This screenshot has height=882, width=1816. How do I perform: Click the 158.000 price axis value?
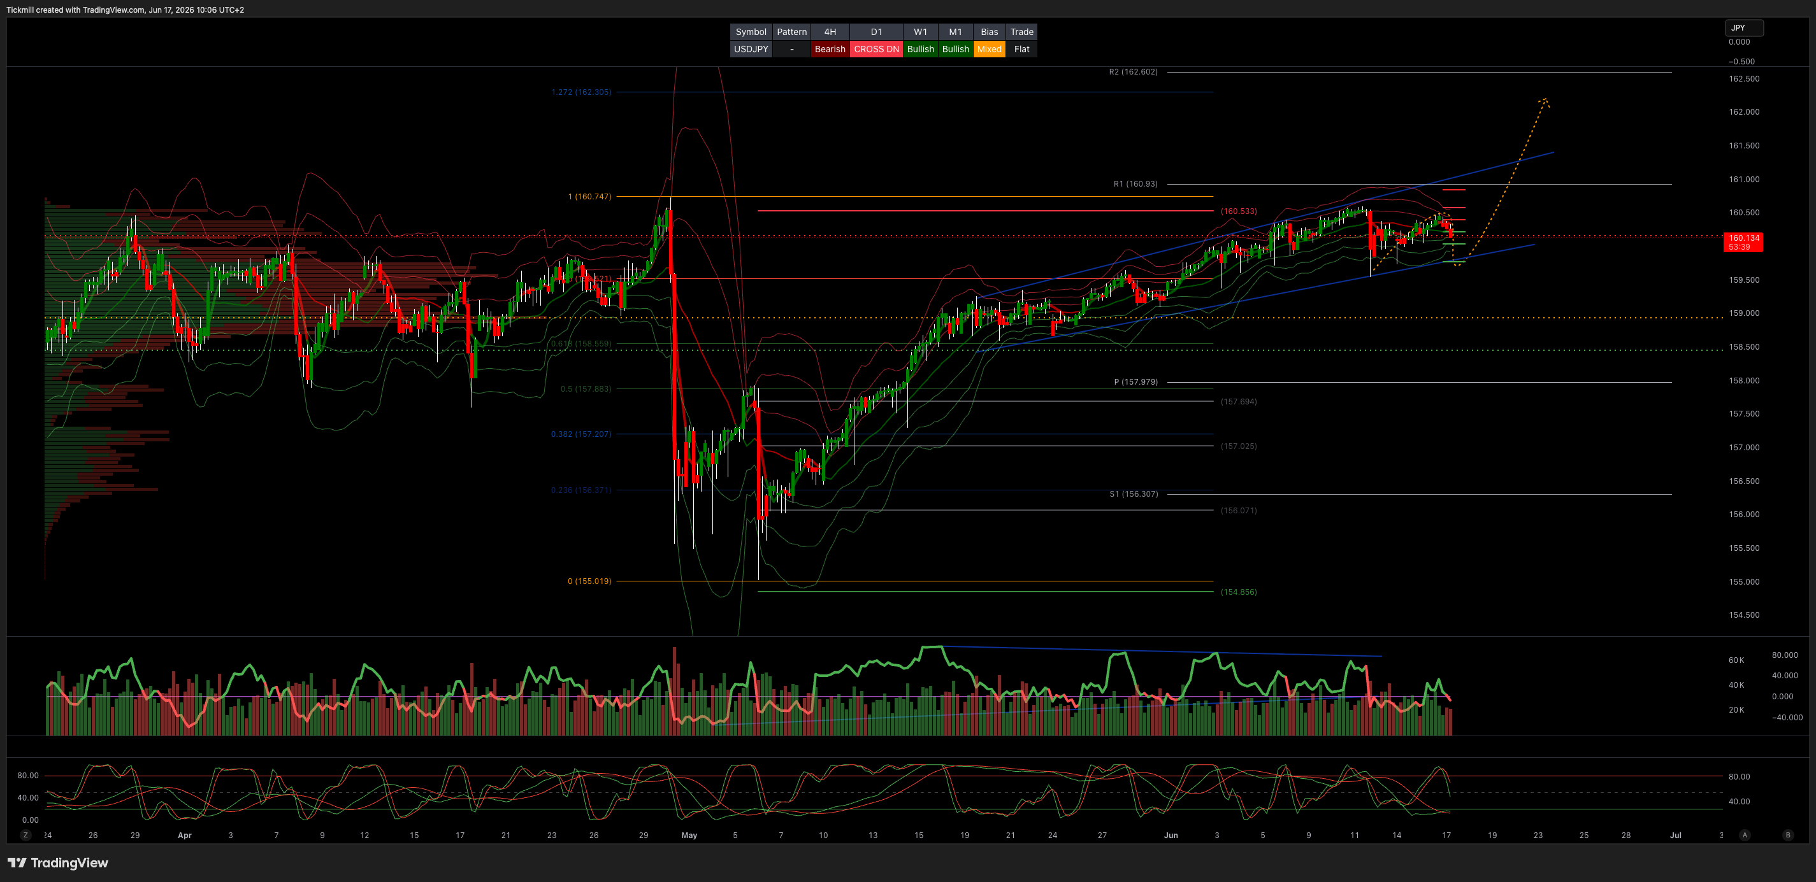1744,381
